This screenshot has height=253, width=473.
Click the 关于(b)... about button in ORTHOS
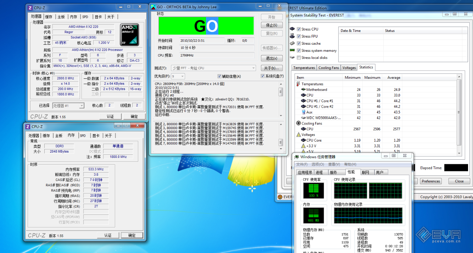(272, 68)
